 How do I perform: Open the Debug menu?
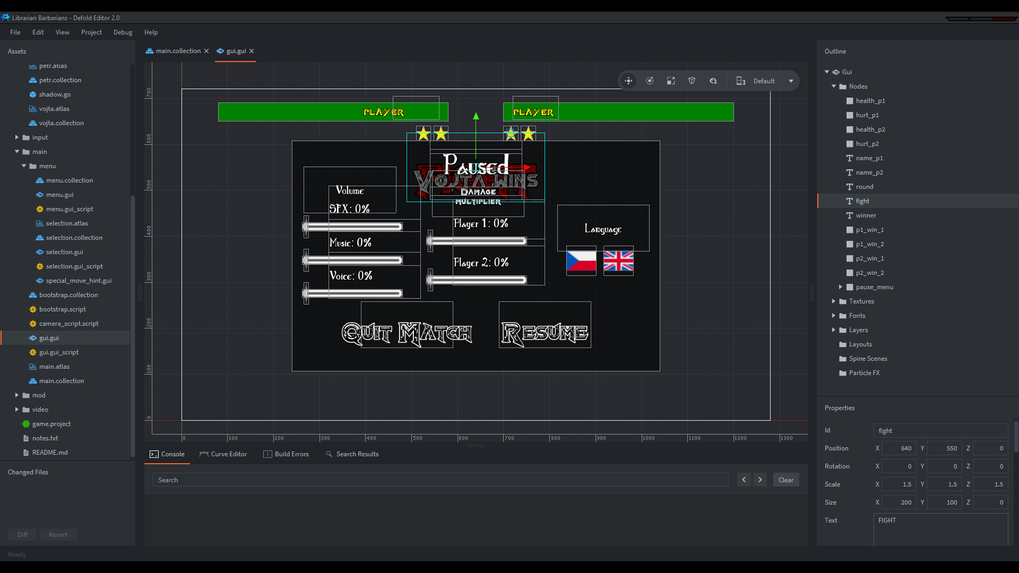[x=123, y=32]
